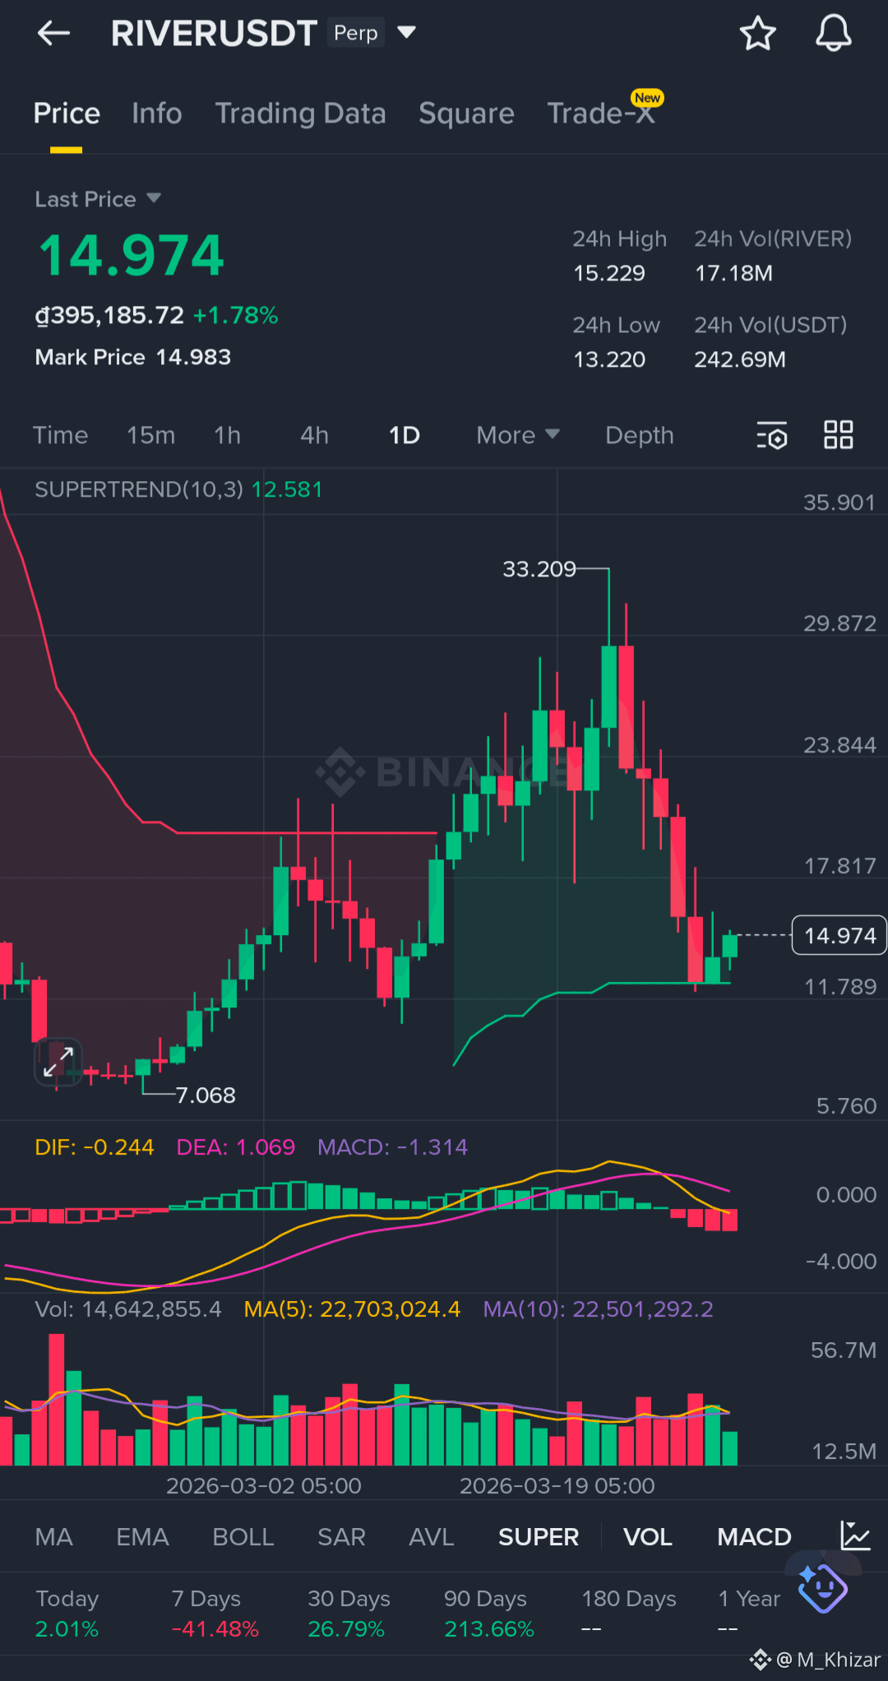This screenshot has height=1681, width=888.
Task: Toggle the SAR indicator
Action: (341, 1536)
